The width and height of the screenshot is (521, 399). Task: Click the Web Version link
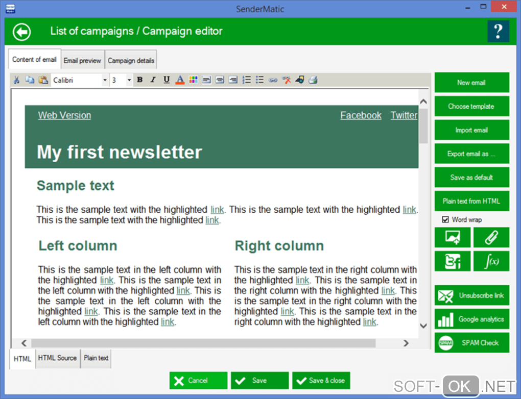coord(64,115)
